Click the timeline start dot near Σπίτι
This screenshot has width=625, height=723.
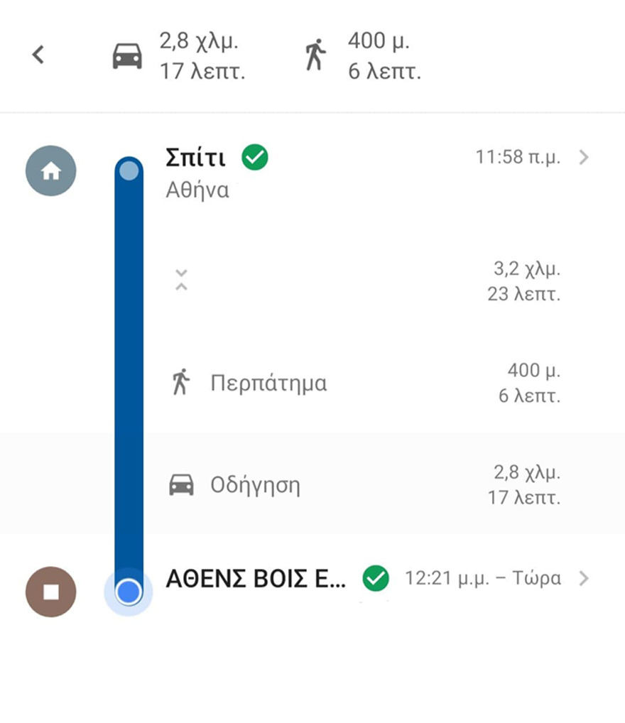click(129, 170)
